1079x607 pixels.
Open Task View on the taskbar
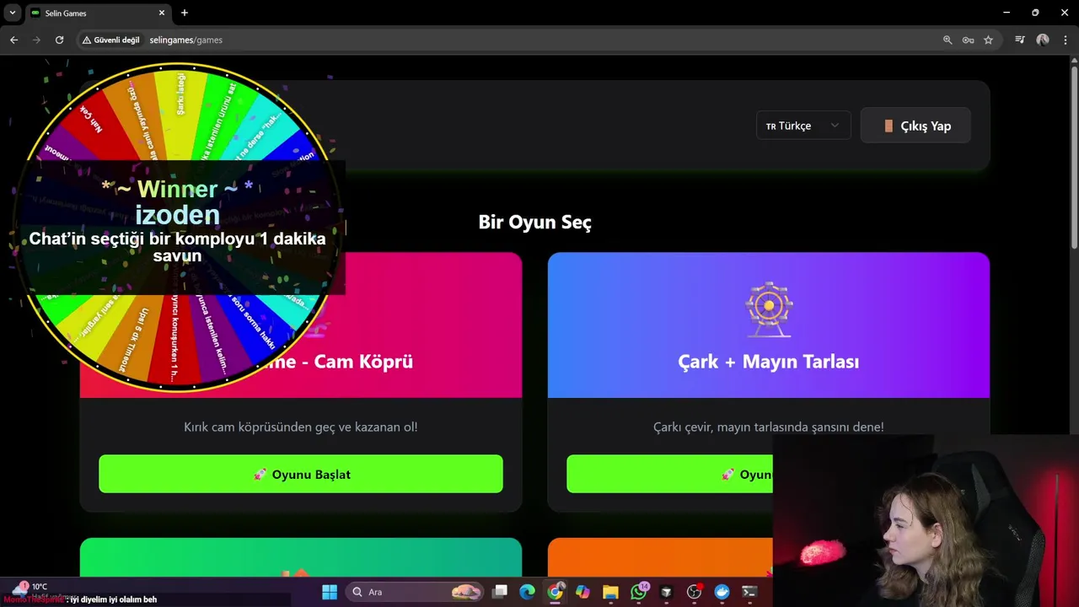(x=500, y=592)
